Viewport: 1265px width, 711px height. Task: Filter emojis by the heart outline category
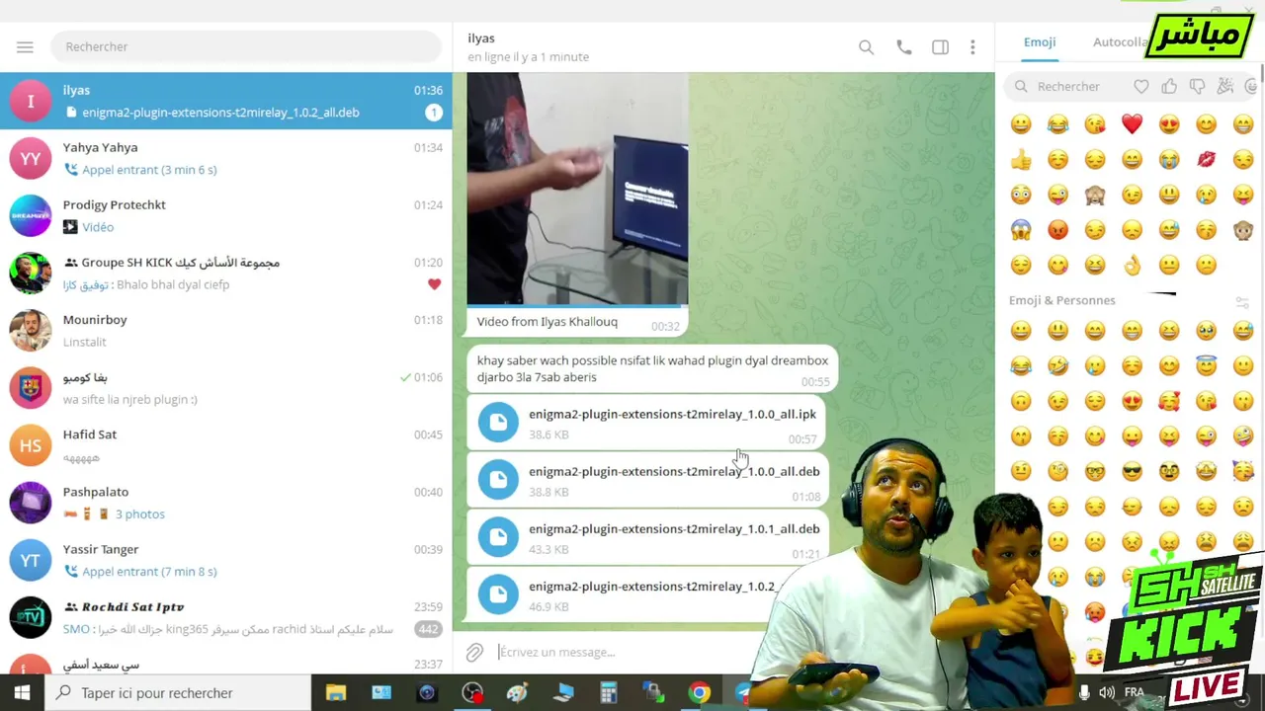click(x=1141, y=86)
